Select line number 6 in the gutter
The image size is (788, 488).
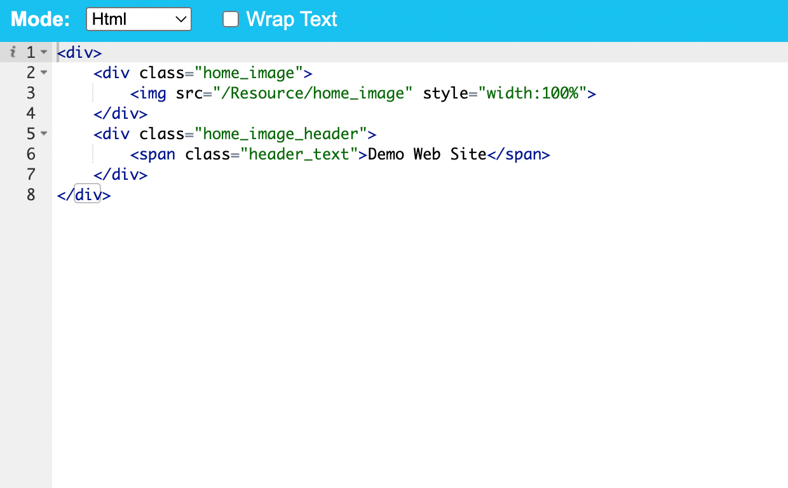[x=31, y=154]
